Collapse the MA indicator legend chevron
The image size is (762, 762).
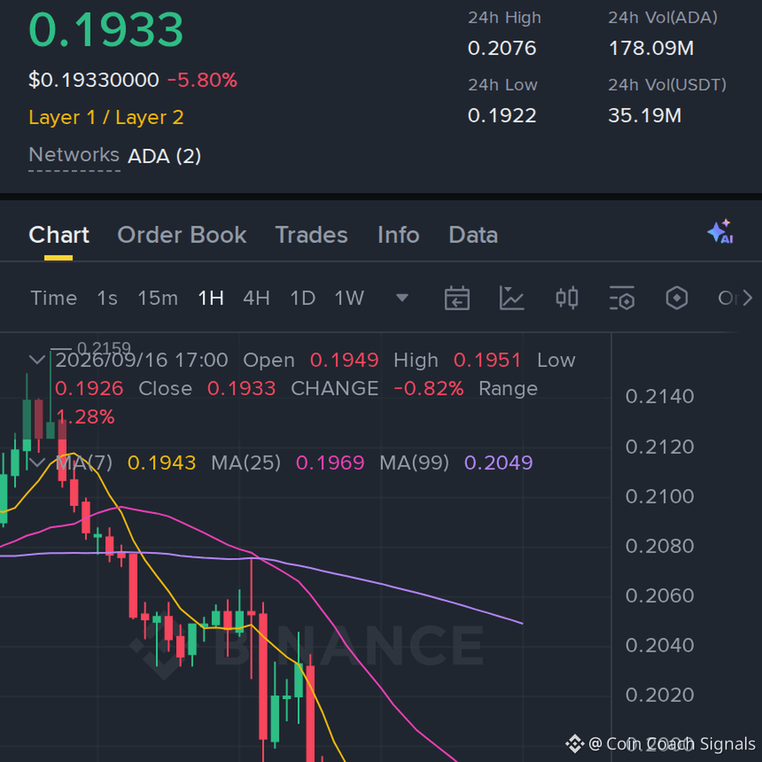point(37,462)
